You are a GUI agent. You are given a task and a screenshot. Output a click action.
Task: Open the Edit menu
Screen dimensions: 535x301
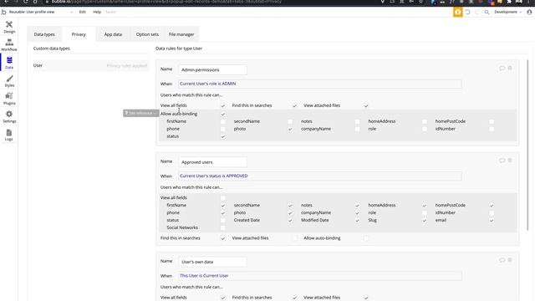click(x=83, y=12)
